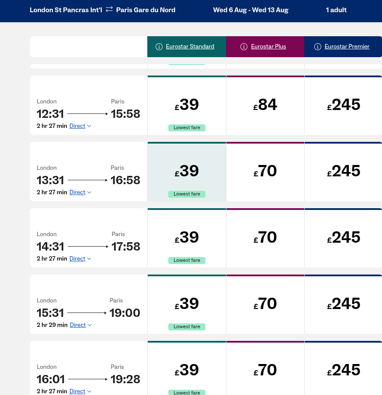Choose £70 Plus fare on the 14:31 train

[x=265, y=238]
